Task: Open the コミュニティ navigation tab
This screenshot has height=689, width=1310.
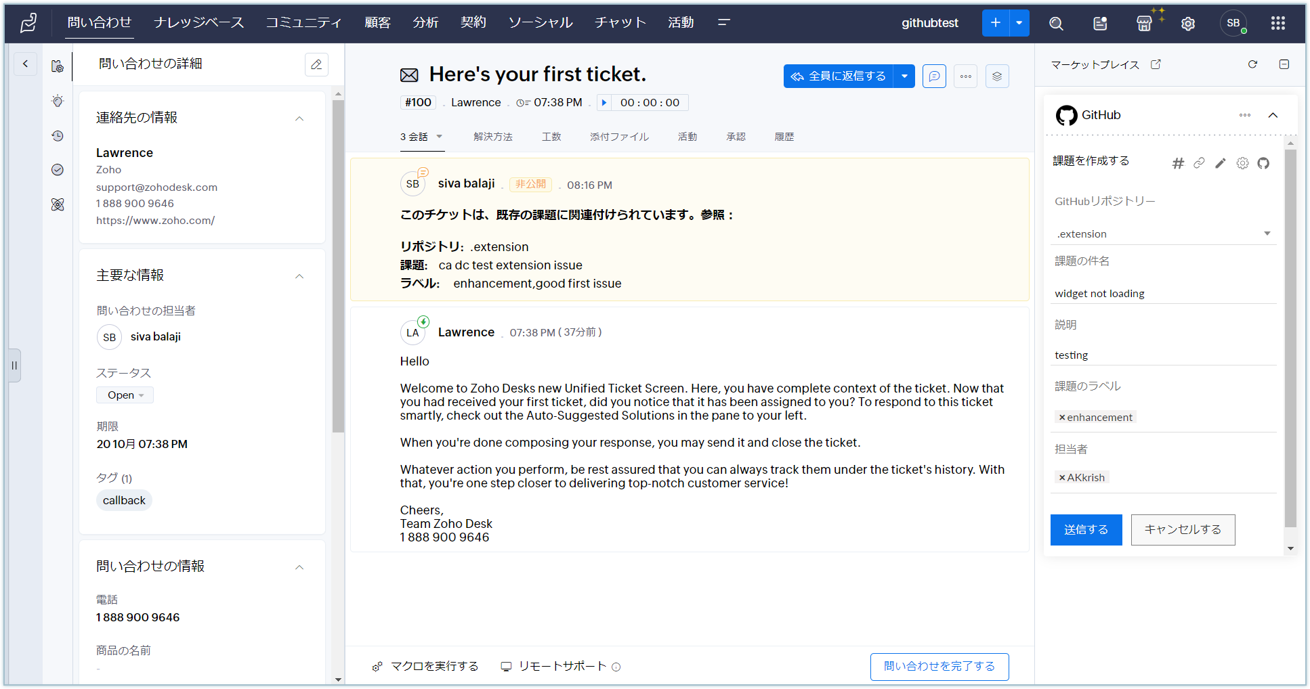Action: (303, 22)
